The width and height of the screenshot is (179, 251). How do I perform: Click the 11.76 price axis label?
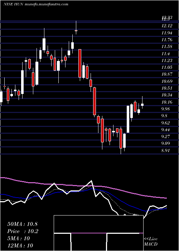click(167, 40)
